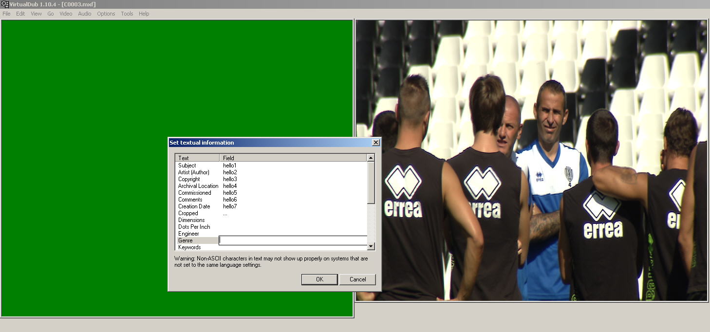Click the Genre field text input
Viewport: 710px width, 332px height.
[x=293, y=240]
